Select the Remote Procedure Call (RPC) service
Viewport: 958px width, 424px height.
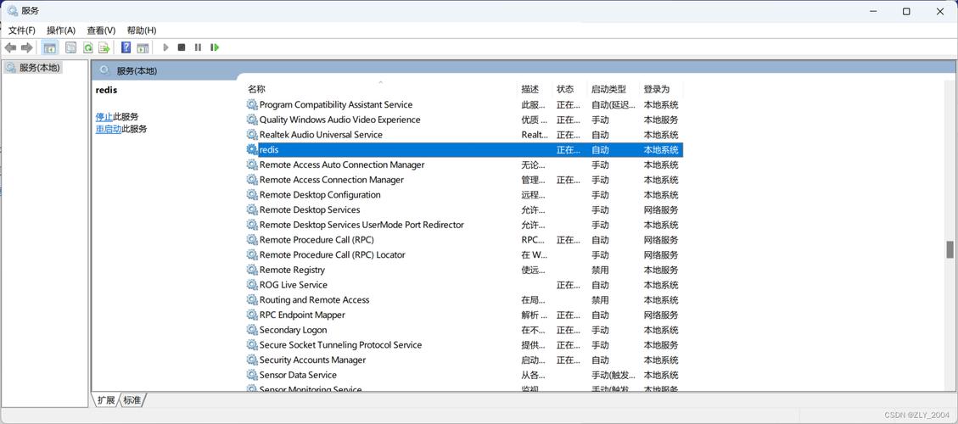pos(464,240)
